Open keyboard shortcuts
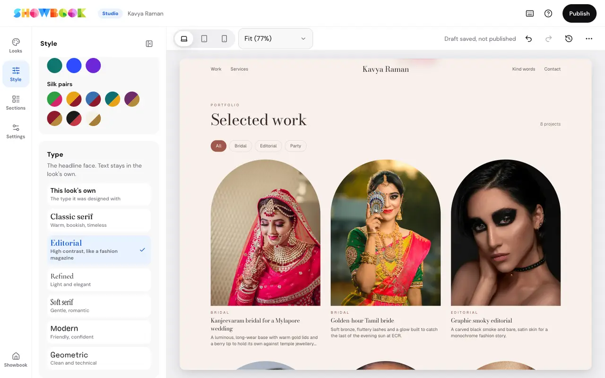 coord(530,14)
